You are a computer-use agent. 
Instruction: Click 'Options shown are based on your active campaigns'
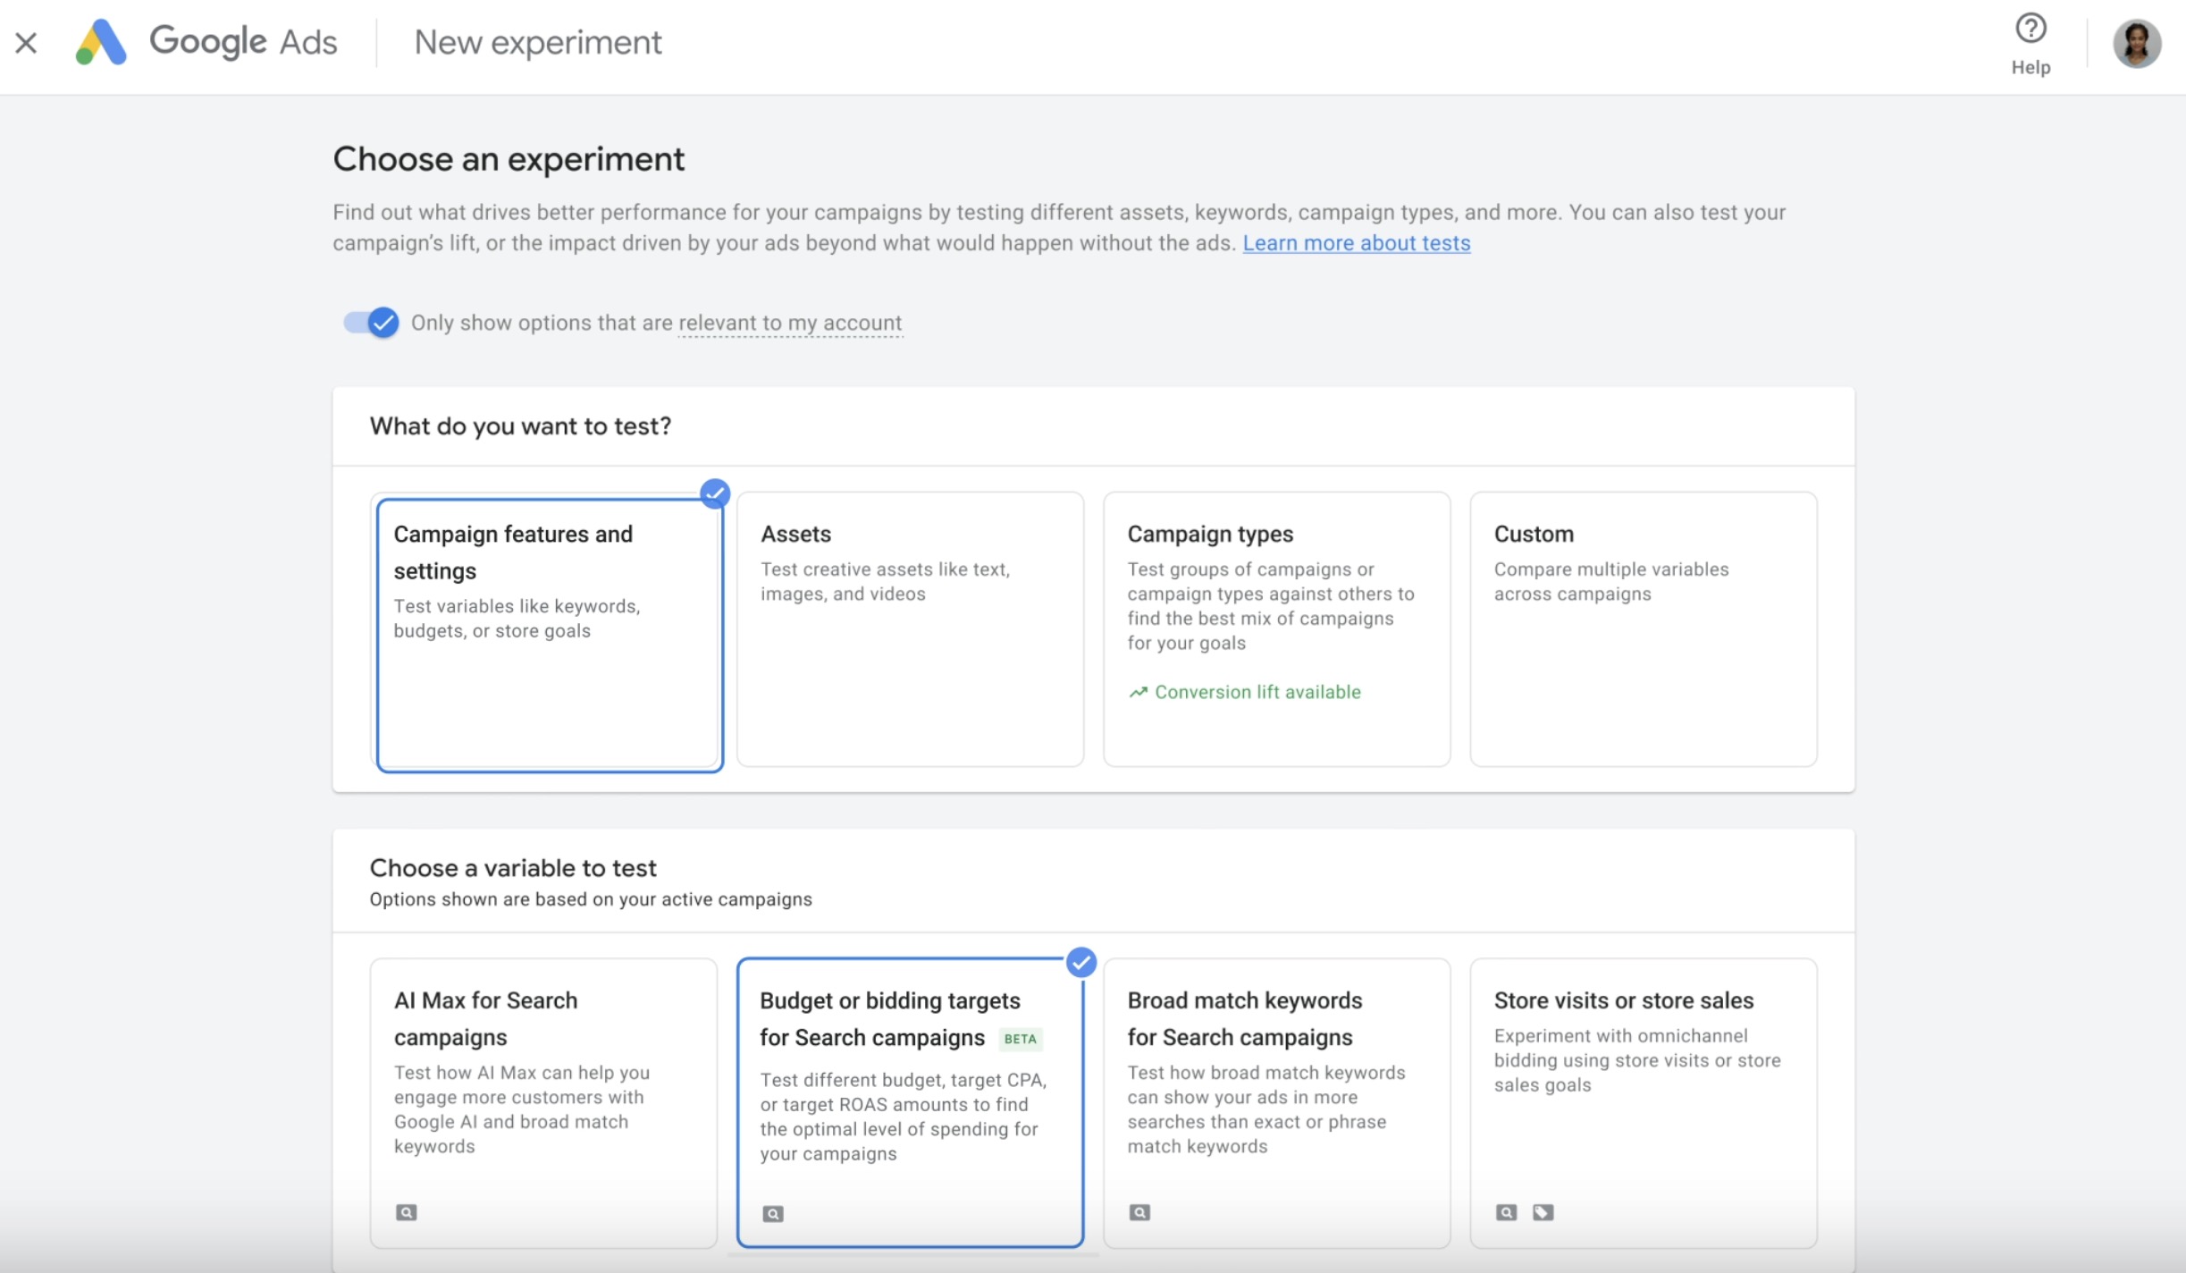pos(591,899)
